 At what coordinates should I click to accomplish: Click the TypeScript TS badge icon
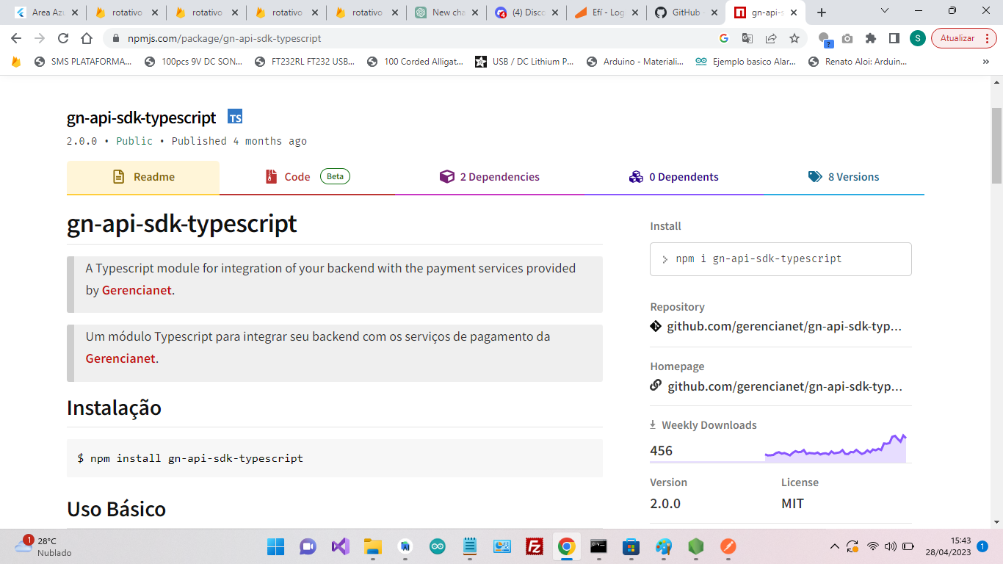(x=235, y=117)
